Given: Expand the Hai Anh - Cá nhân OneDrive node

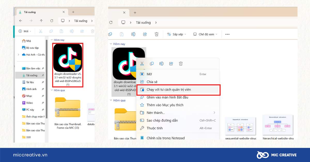Looking at the screenshot, I should tap(18, 55).
